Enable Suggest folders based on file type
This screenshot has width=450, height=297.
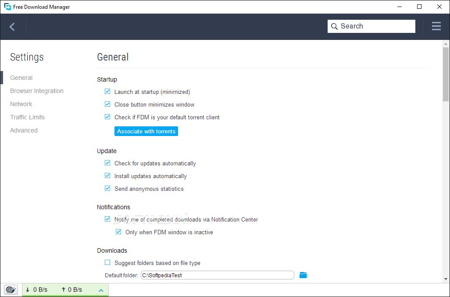(x=107, y=262)
